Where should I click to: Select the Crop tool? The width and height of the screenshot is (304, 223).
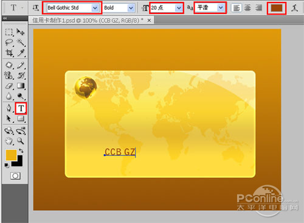pyautogui.click(x=9, y=53)
